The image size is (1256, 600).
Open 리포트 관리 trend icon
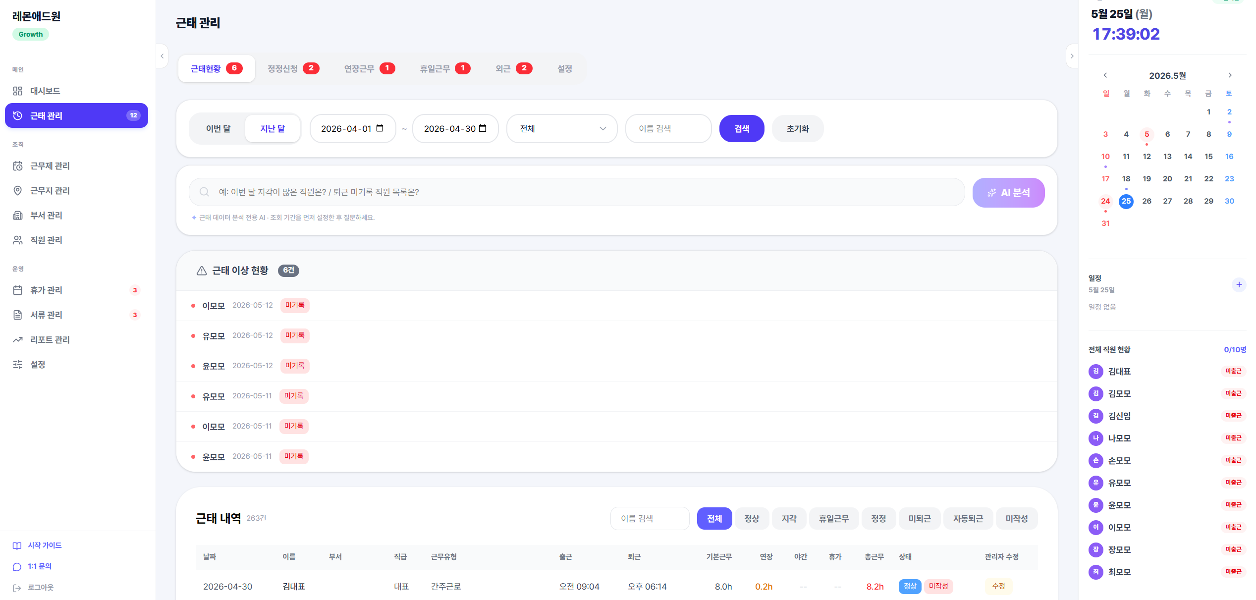[18, 340]
